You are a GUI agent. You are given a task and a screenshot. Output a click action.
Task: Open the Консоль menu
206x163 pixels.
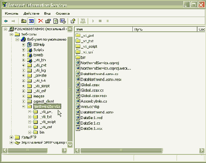point(12,14)
